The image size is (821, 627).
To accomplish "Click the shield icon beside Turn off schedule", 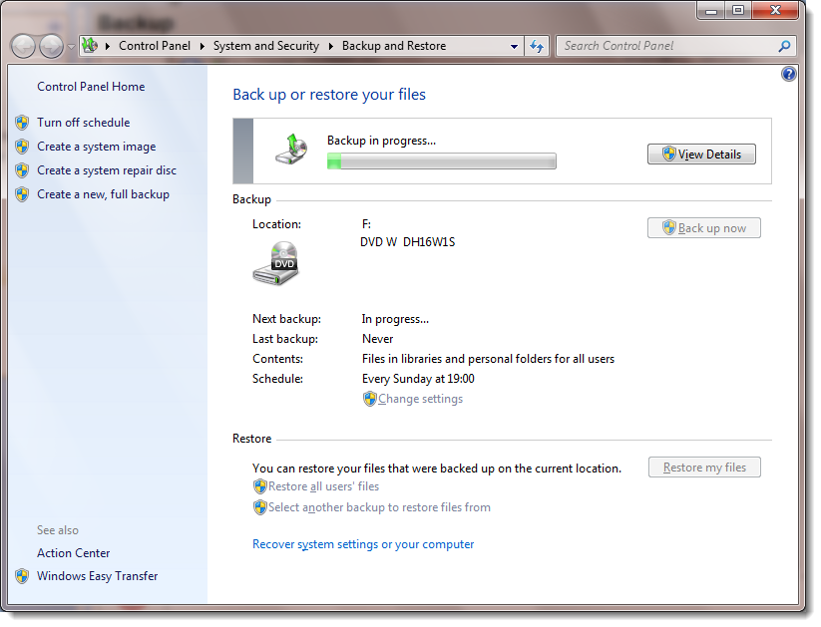I will (x=22, y=123).
